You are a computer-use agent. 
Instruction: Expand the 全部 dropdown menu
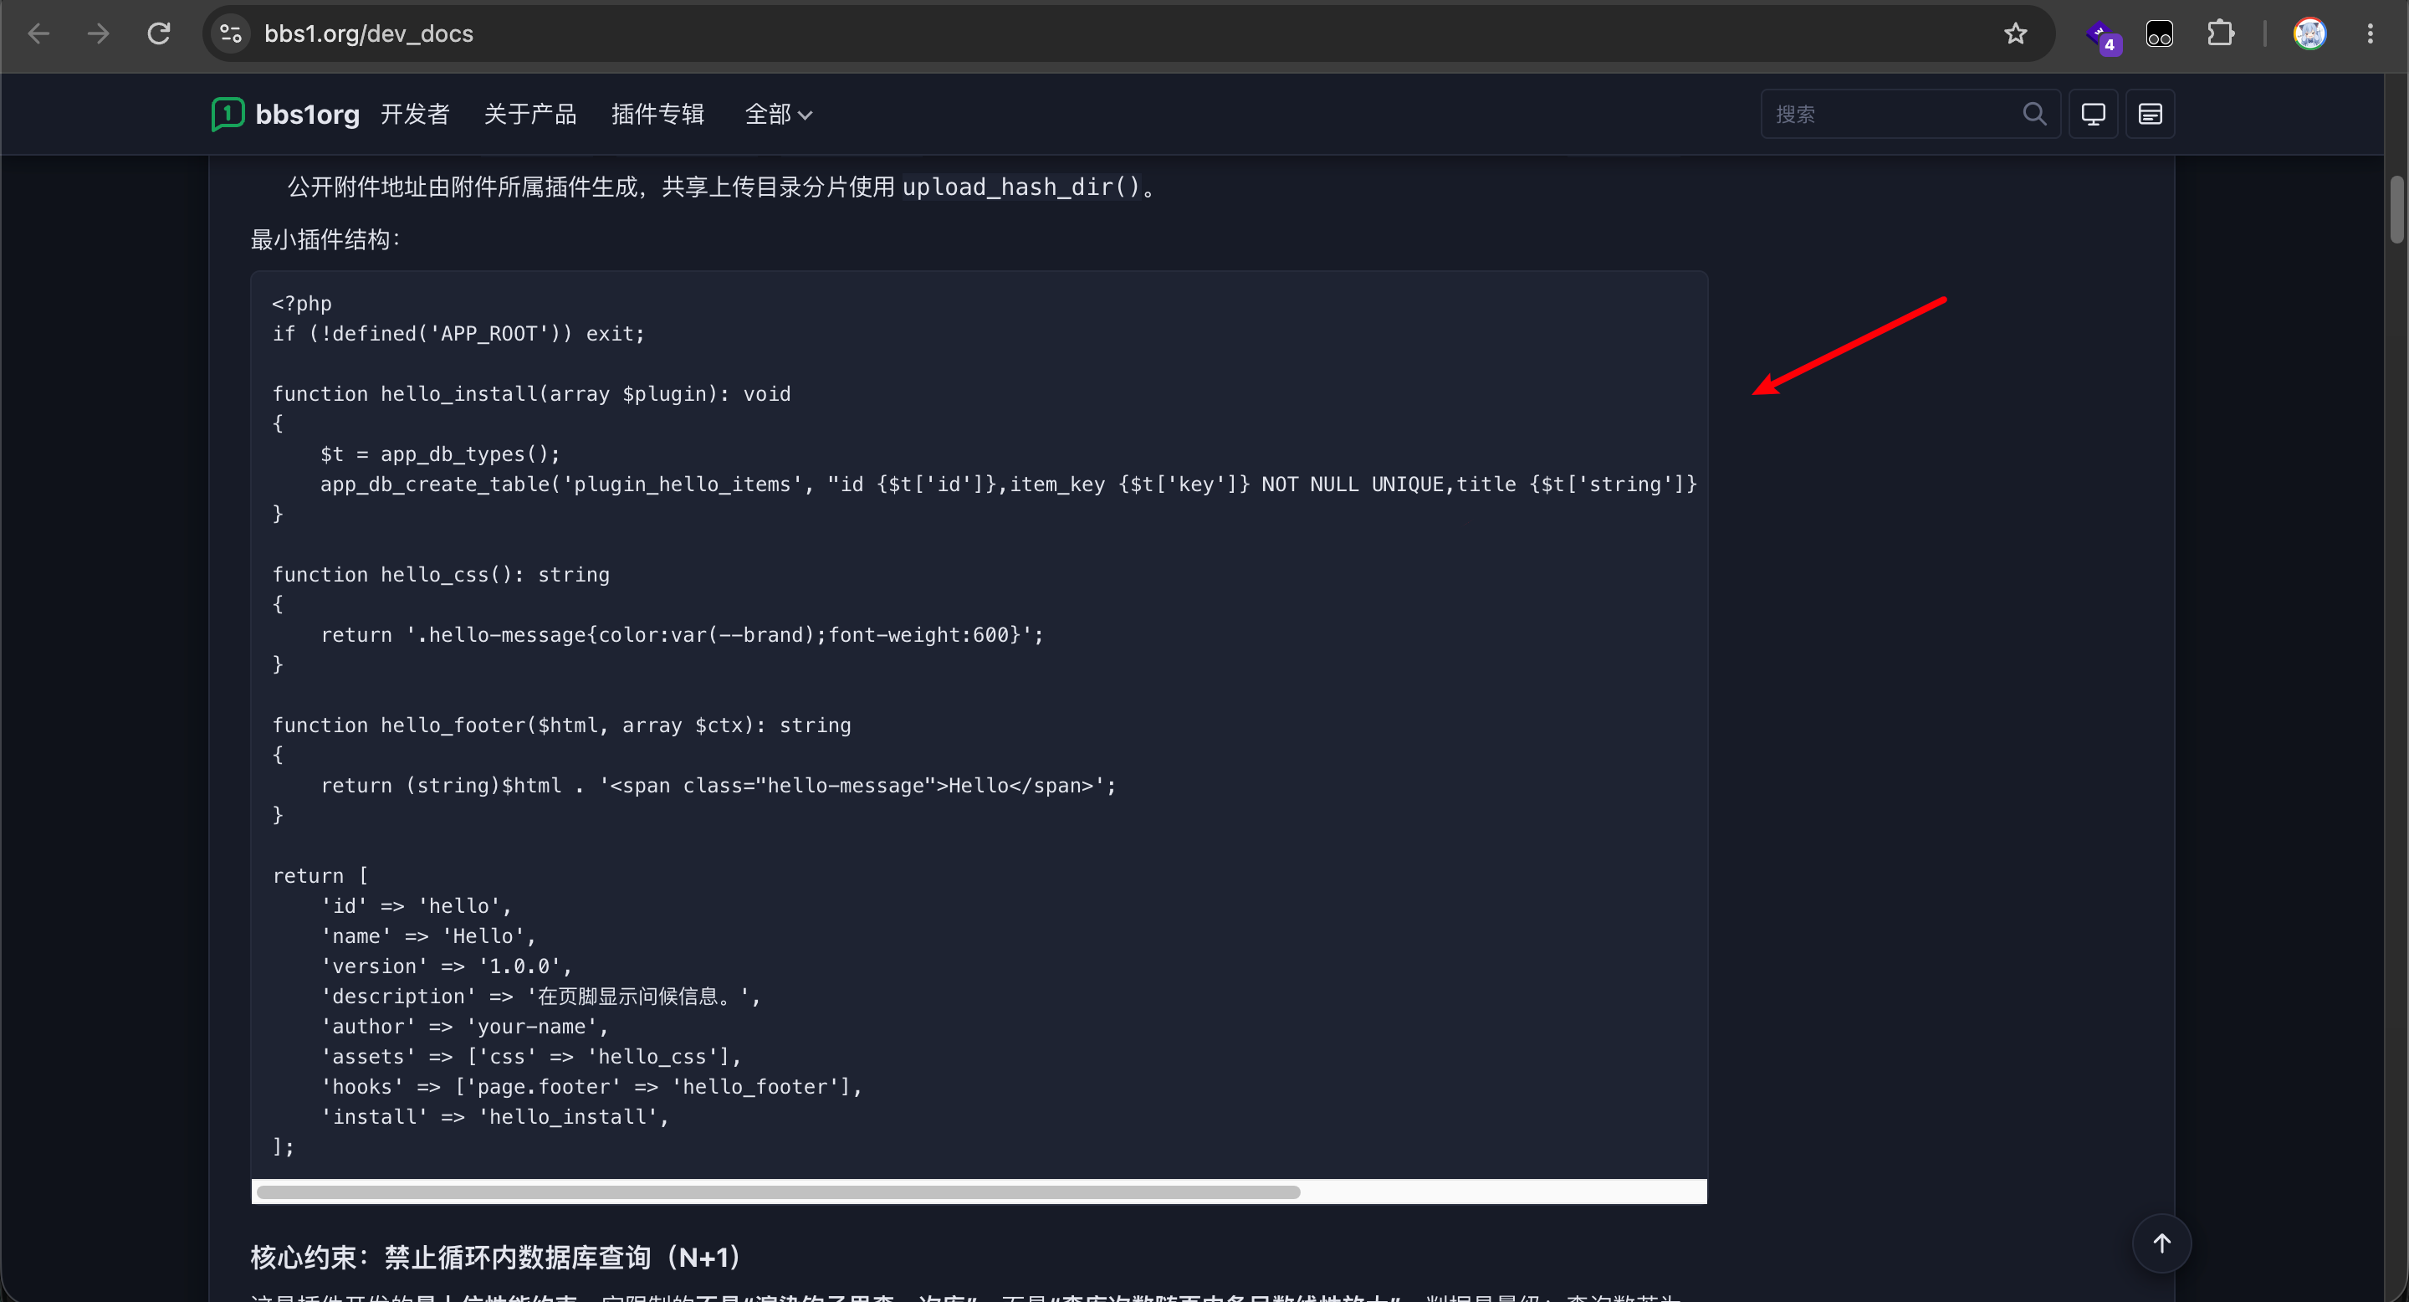tap(778, 114)
